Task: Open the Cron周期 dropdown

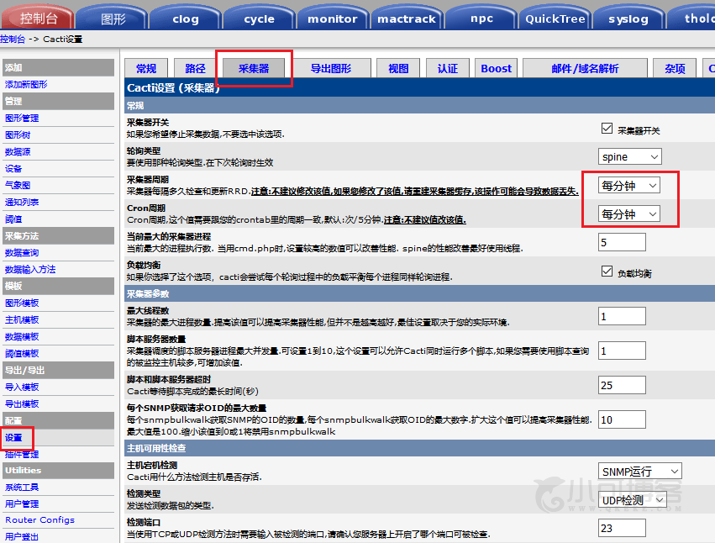Action: click(628, 214)
